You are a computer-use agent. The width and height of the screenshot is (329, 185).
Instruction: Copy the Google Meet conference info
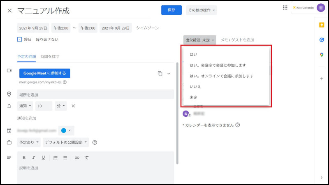click(160, 74)
